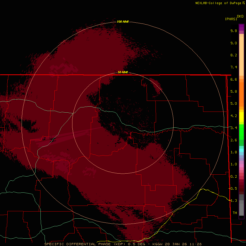Click the purple top segment of the color bar
Screen dimensions: 246x246
241,27
